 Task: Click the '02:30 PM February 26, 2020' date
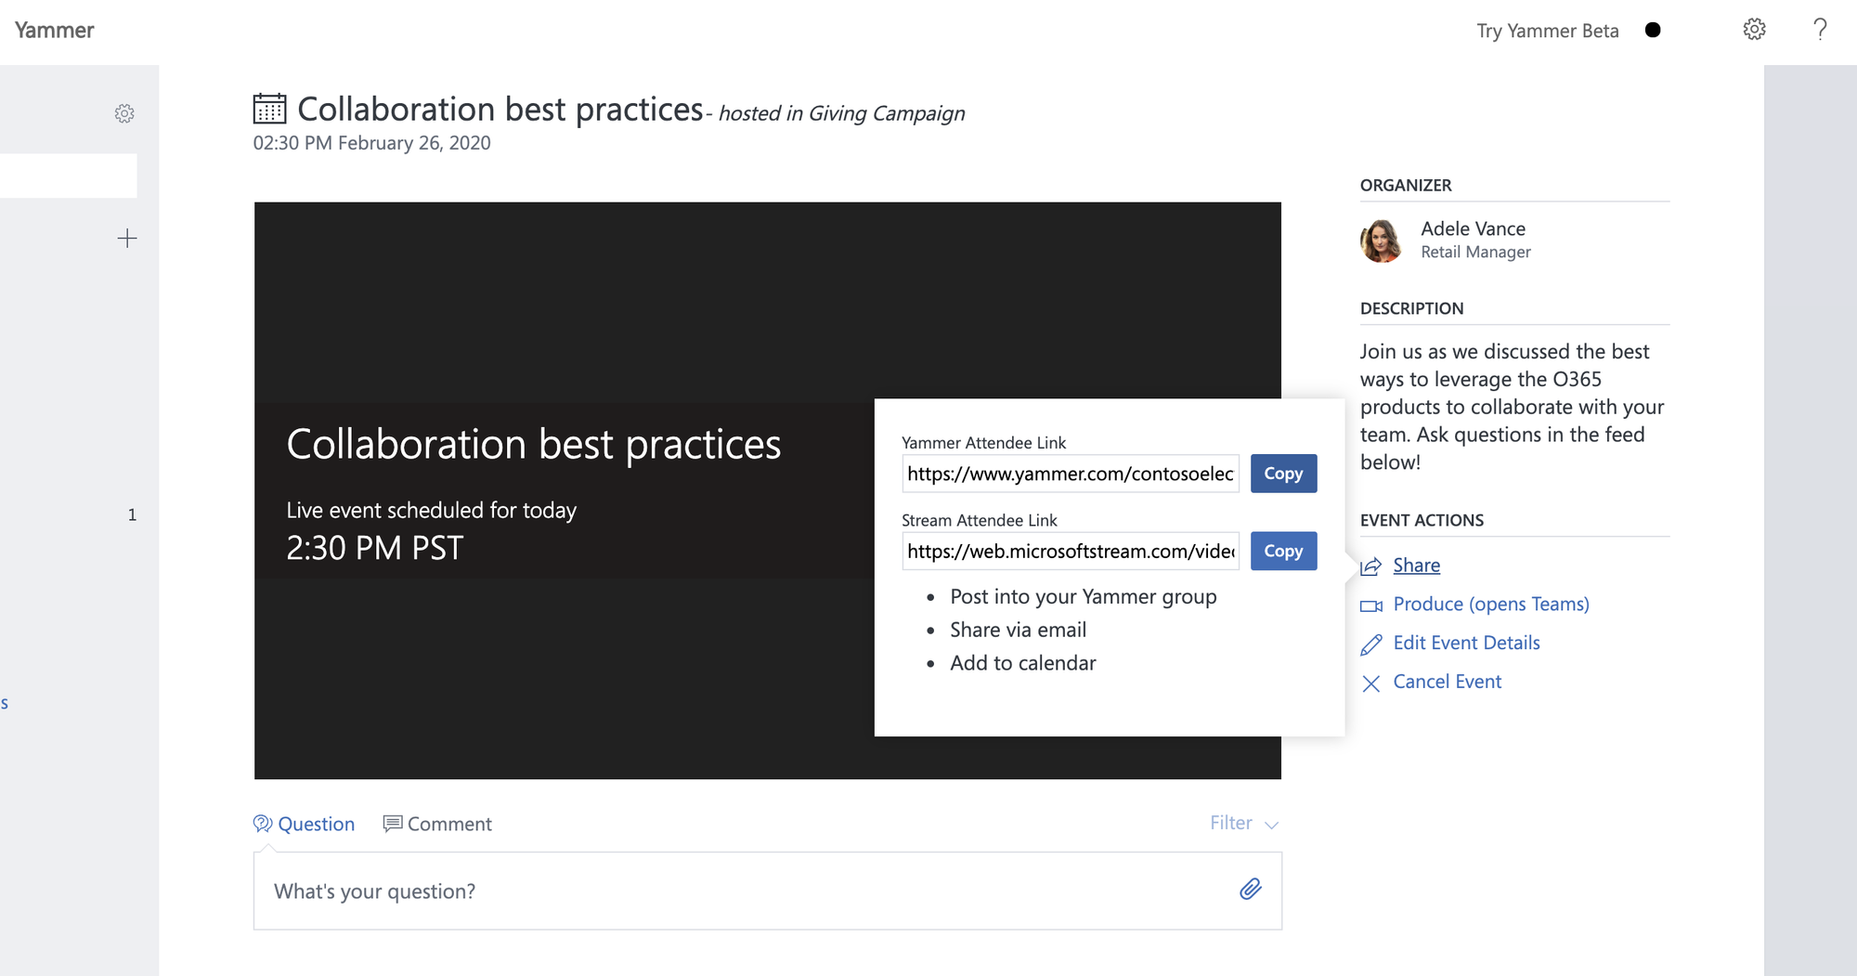(x=371, y=143)
